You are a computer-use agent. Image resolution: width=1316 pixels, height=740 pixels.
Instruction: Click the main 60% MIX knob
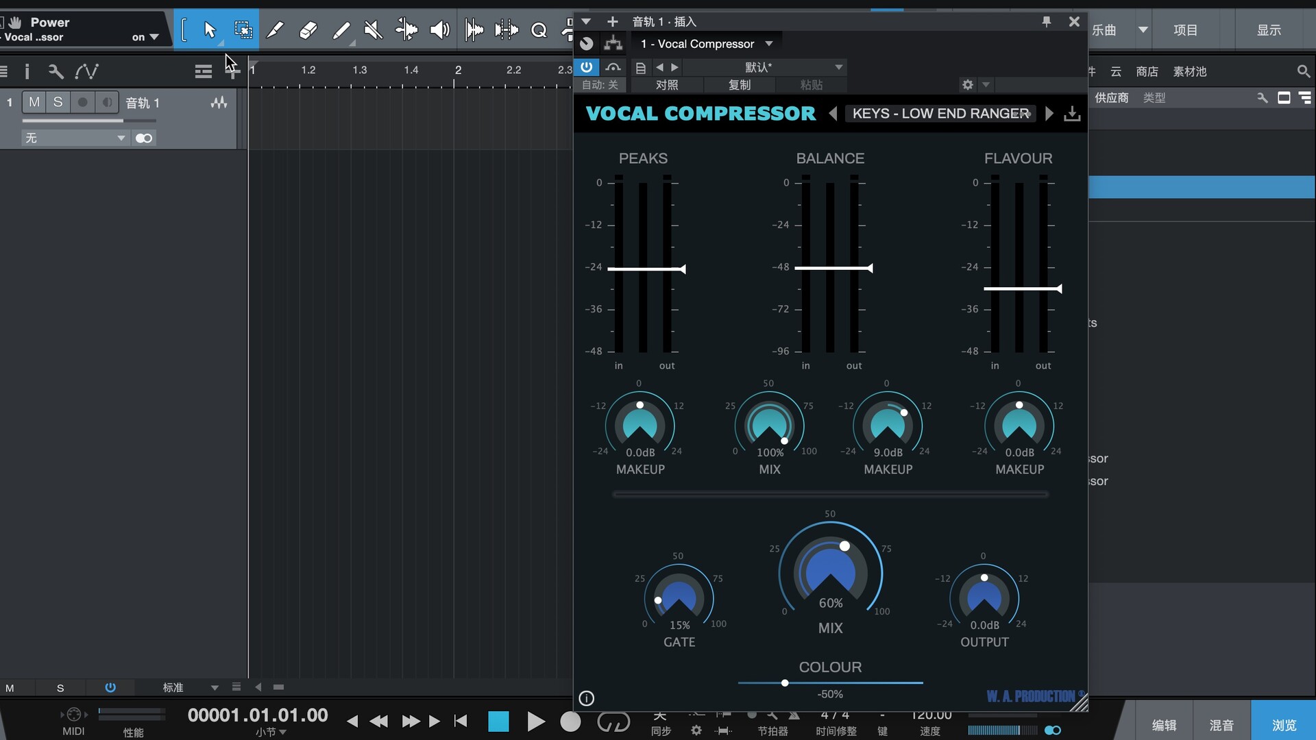click(x=830, y=573)
